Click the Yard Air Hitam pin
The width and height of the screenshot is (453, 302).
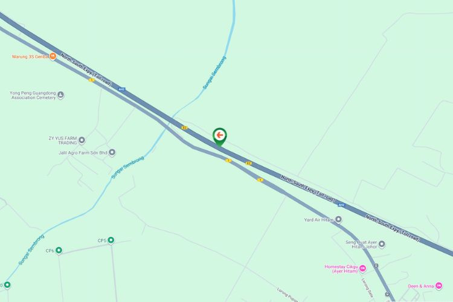tap(339, 220)
